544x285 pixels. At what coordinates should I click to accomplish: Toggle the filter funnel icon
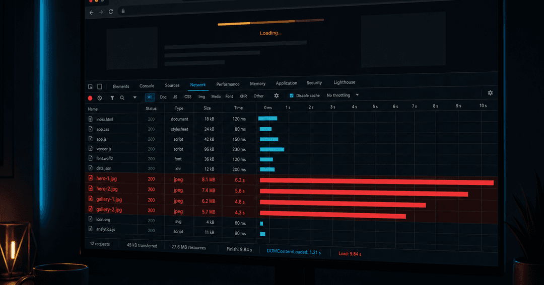pyautogui.click(x=112, y=98)
